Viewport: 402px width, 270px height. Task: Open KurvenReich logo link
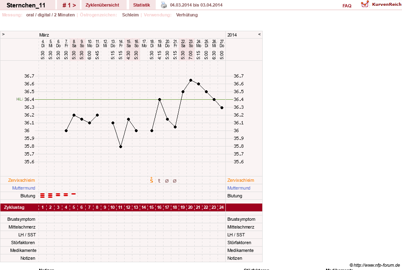pos(381,5)
